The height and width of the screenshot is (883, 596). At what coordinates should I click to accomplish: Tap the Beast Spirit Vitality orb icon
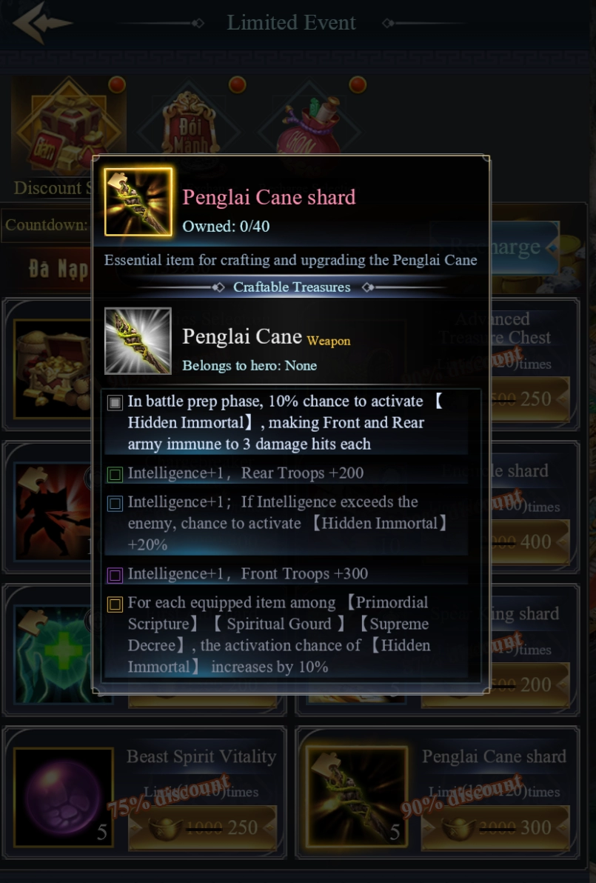(x=63, y=797)
